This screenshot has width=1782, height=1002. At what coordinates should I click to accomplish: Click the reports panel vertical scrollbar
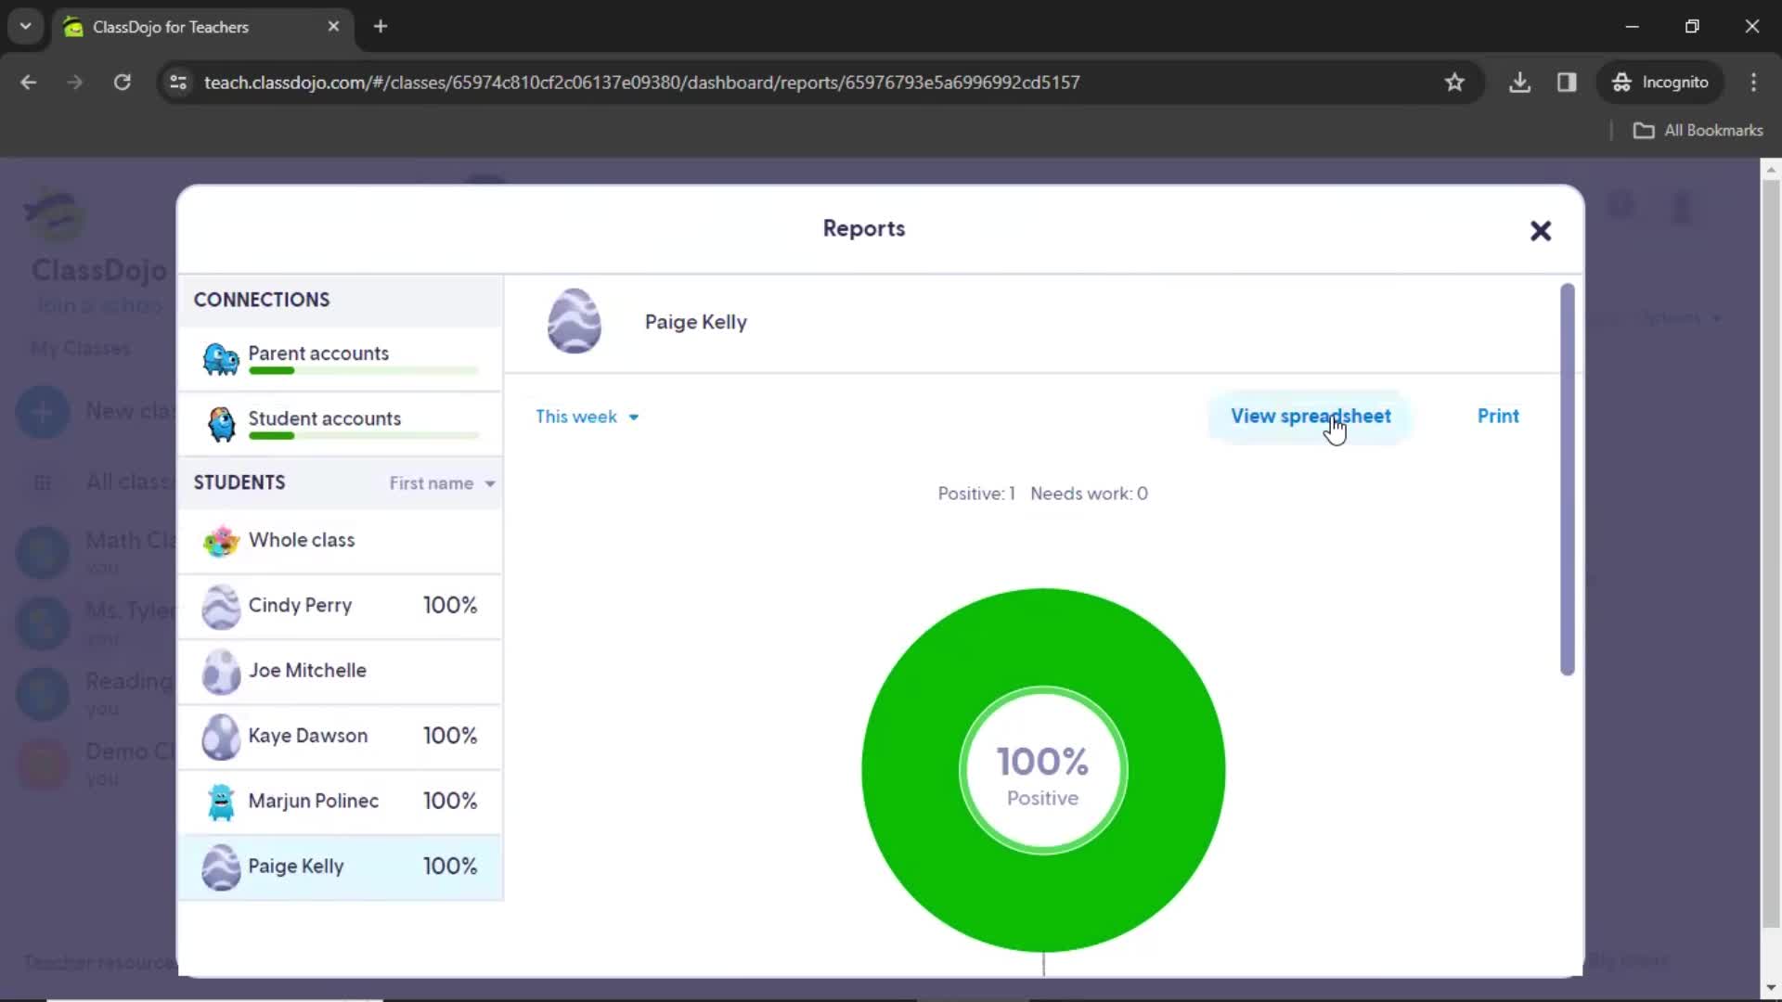[1568, 480]
